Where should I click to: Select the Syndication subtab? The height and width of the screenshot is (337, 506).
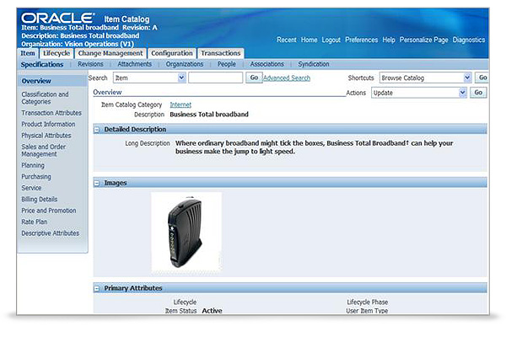pos(314,64)
